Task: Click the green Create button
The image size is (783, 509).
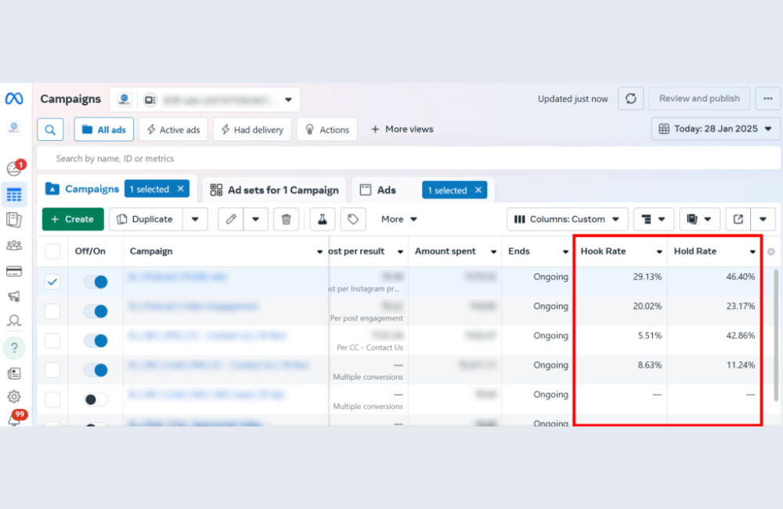Action: coord(72,219)
